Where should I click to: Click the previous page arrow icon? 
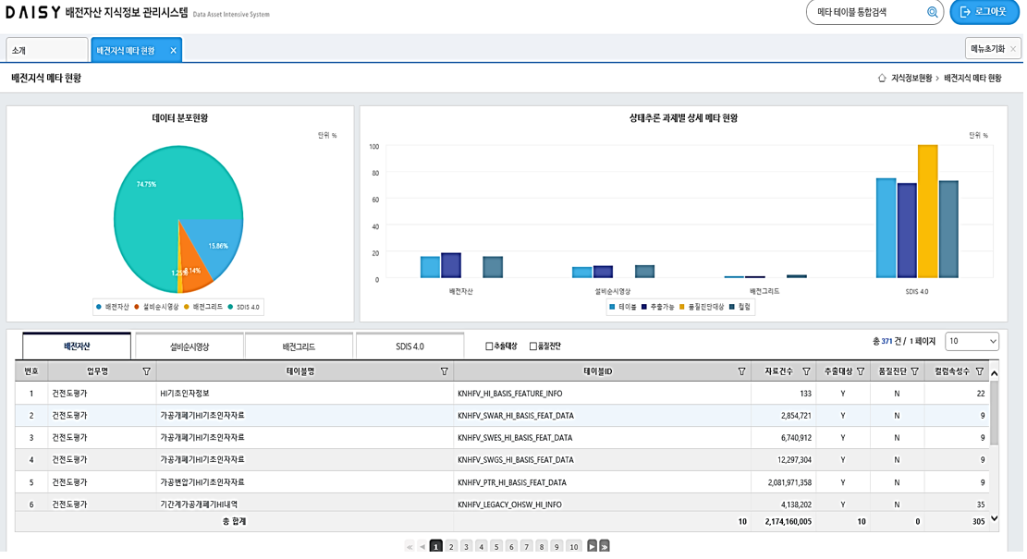pyautogui.click(x=422, y=547)
